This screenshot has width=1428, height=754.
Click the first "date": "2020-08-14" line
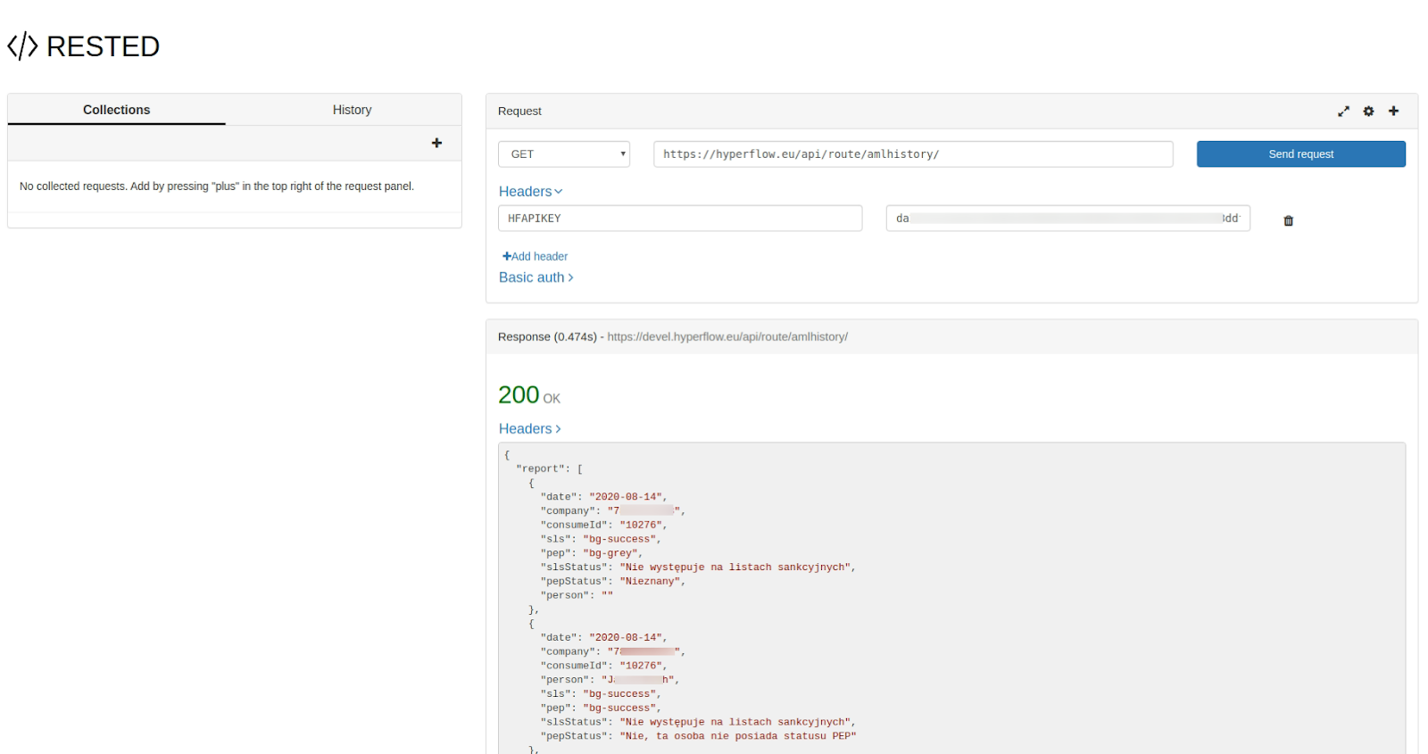(x=603, y=497)
